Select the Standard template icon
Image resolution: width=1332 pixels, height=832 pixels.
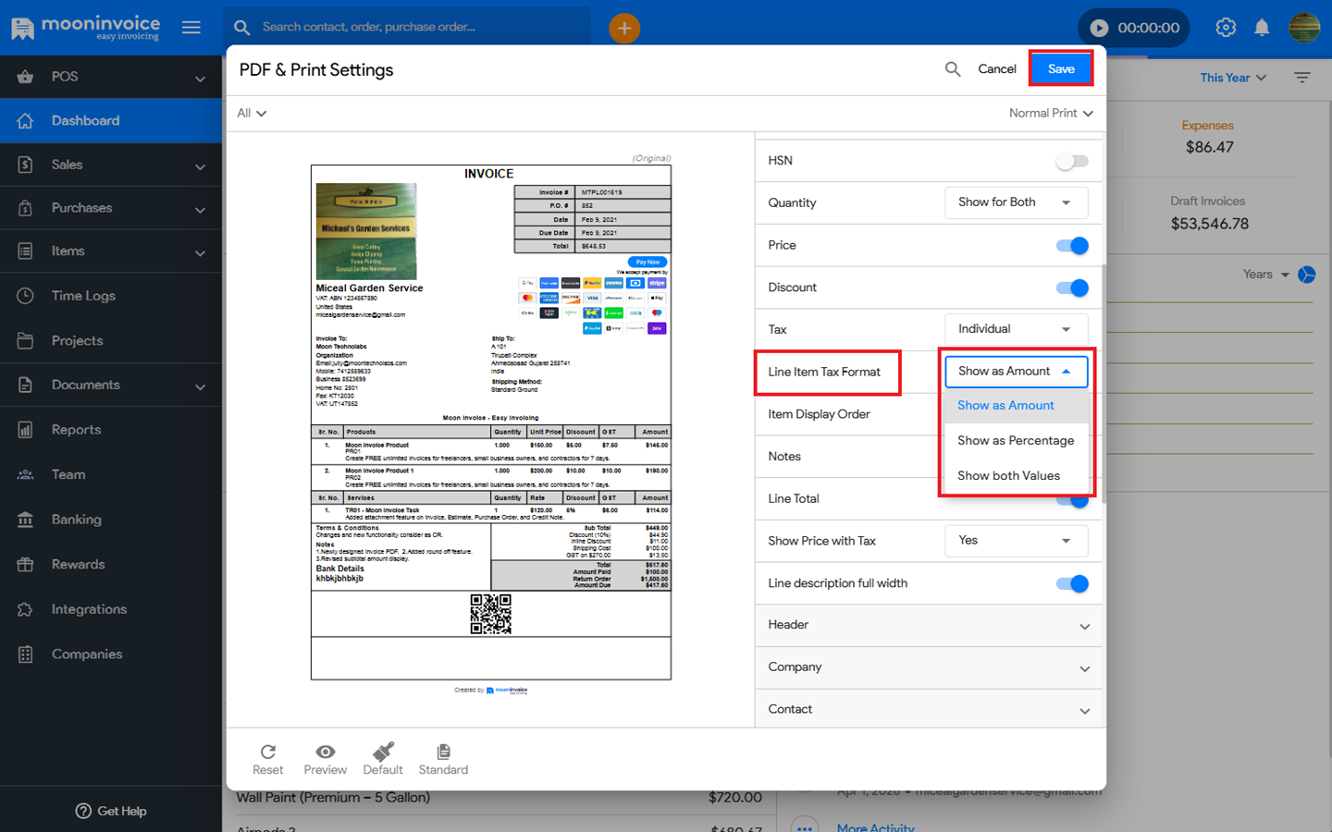[x=443, y=752]
